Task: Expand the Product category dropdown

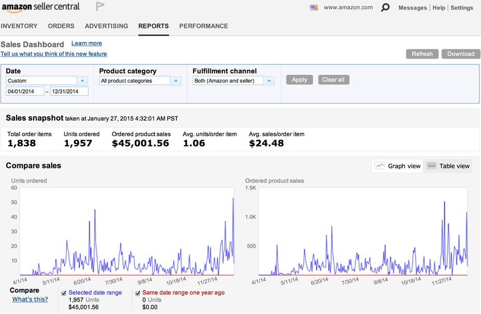Action: 140,81
